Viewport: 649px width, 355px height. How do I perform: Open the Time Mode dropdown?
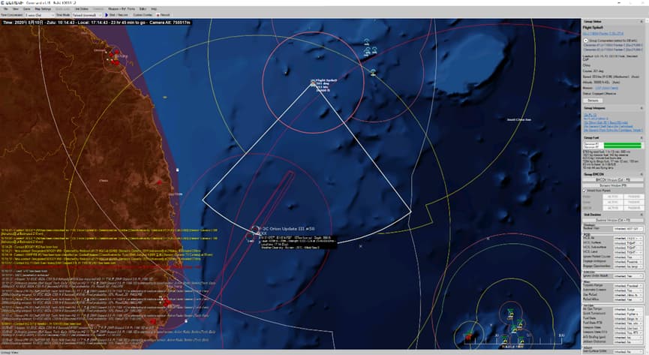point(87,15)
